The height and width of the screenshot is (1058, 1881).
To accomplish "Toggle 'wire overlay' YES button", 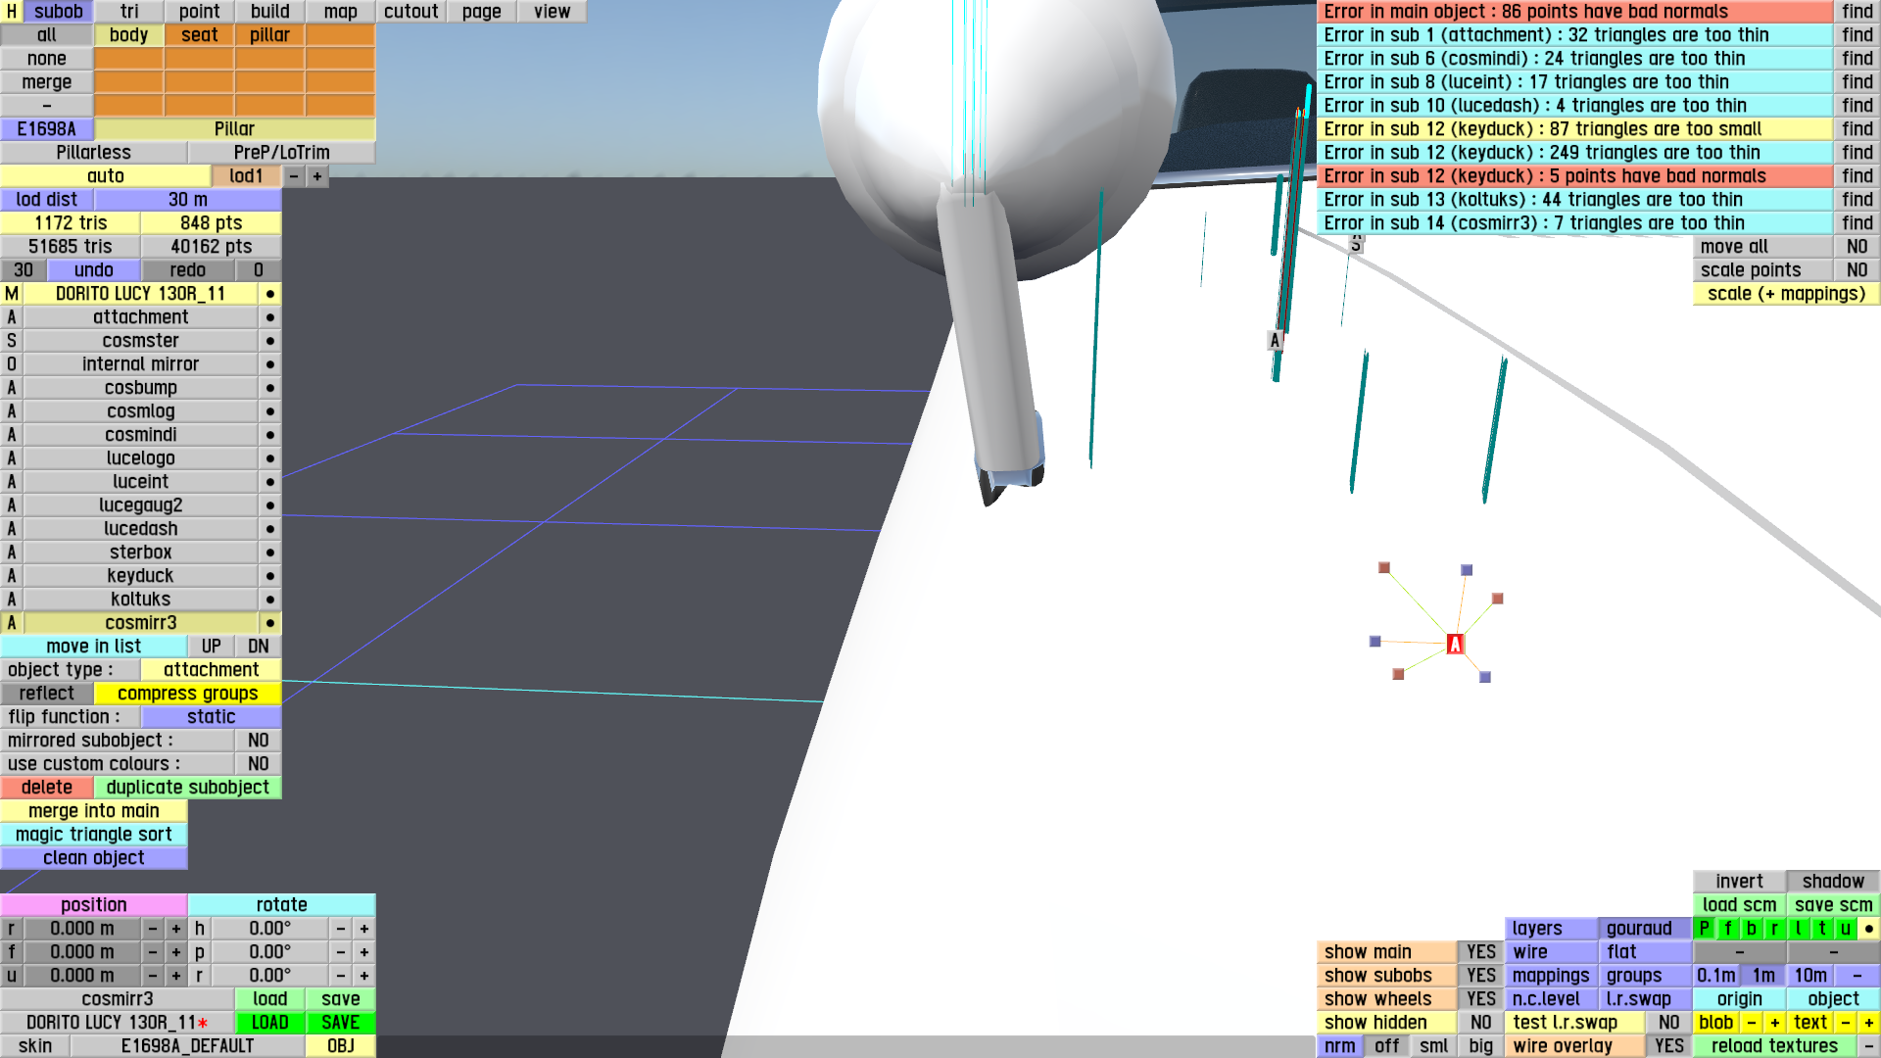I will 1668,1046.
